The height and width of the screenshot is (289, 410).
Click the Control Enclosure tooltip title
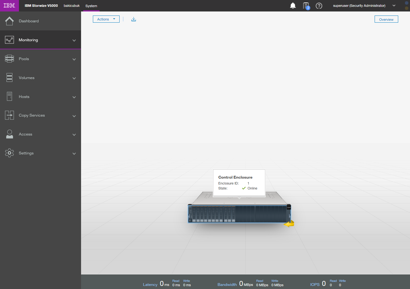235,177
